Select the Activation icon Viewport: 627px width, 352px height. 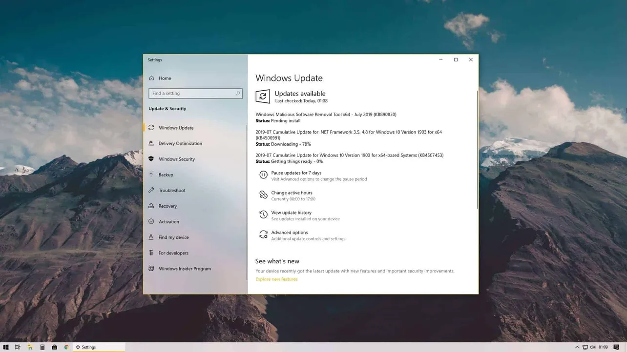pos(151,221)
